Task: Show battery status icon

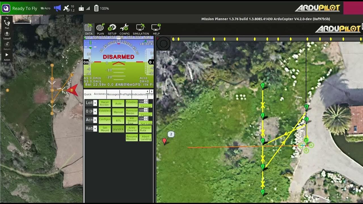Action: (96, 8)
